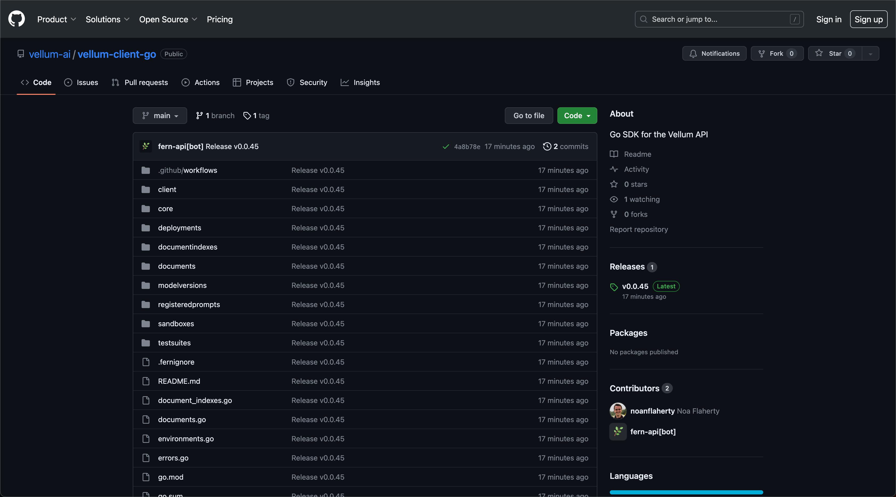Expand the Star lists dropdown arrow

pos(870,54)
